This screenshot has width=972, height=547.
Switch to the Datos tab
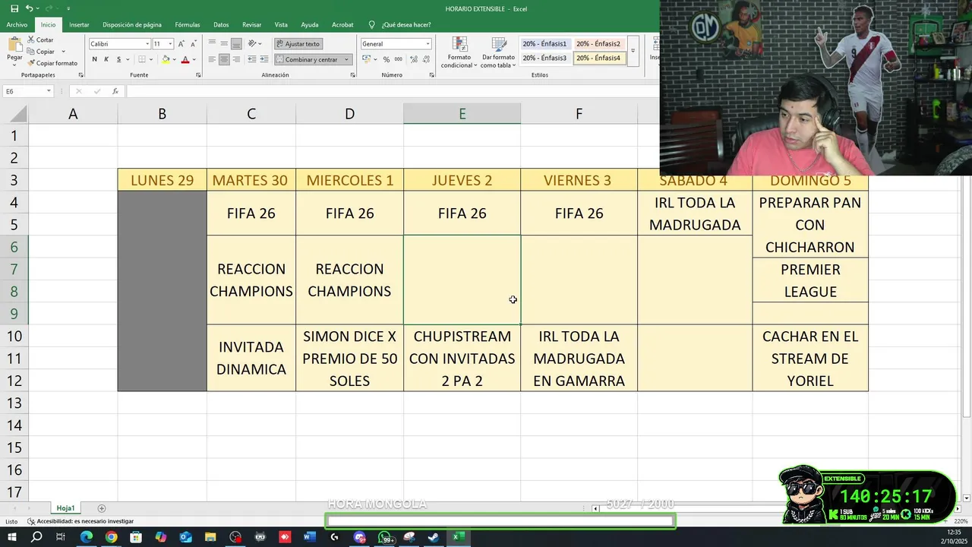(x=221, y=24)
